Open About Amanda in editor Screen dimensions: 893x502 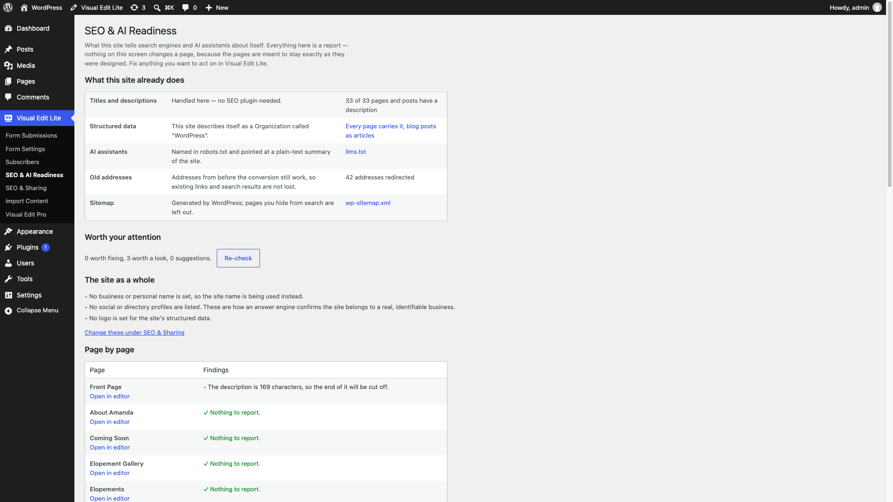(x=110, y=422)
